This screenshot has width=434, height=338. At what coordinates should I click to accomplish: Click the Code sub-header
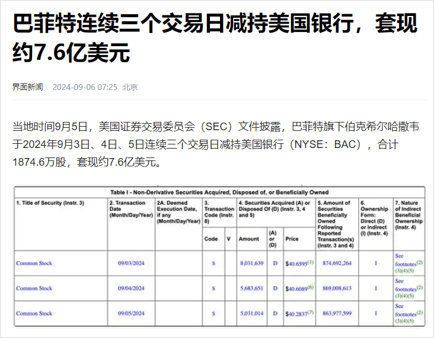[x=211, y=239]
